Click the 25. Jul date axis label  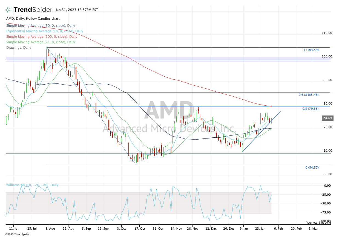(x=32, y=229)
